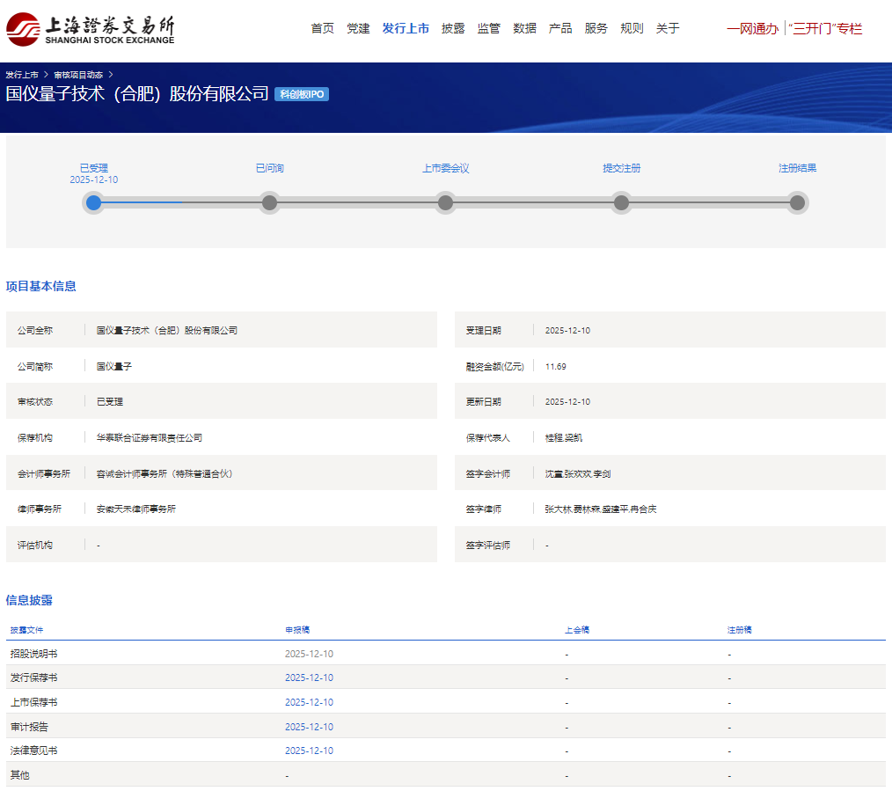Click the financing amount 11.69 value
Screen dimensions: 892x791
pyautogui.click(x=555, y=367)
